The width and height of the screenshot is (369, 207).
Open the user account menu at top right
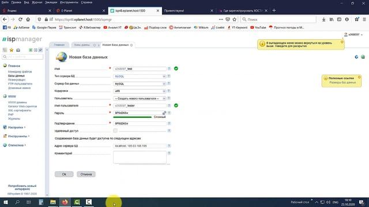[x=353, y=34]
